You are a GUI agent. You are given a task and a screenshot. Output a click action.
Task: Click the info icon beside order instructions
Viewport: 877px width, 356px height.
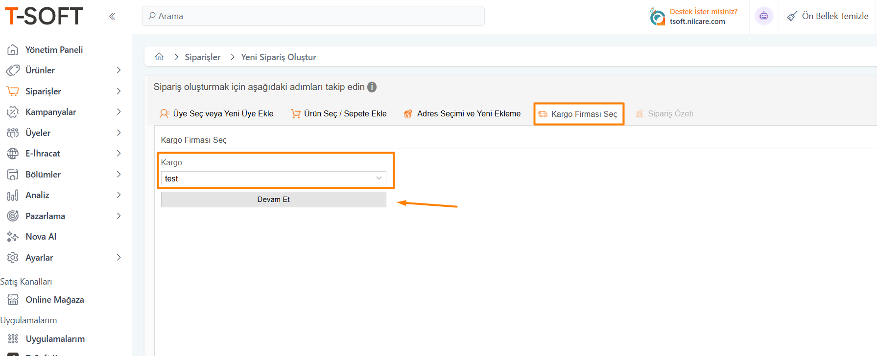(x=372, y=87)
